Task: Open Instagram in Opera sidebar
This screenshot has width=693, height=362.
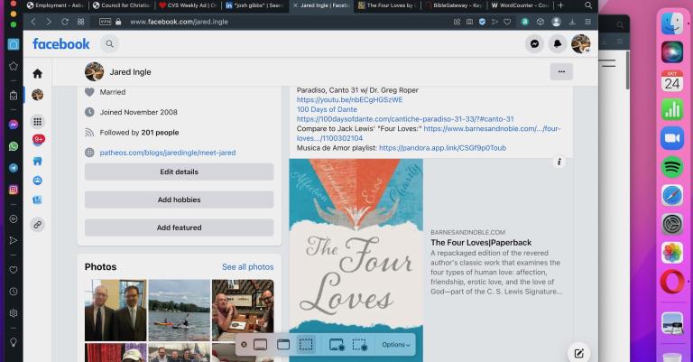Action: 14,190
